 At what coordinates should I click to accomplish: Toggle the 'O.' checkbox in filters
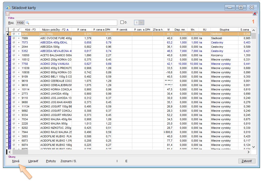[x=122, y=23]
